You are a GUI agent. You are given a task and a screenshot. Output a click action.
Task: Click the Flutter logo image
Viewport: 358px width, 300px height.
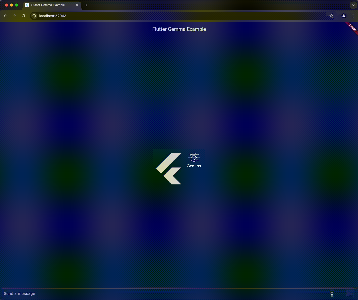(169, 169)
